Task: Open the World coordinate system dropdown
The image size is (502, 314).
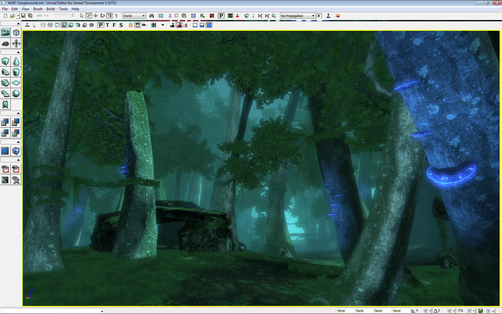Action: click(x=134, y=16)
